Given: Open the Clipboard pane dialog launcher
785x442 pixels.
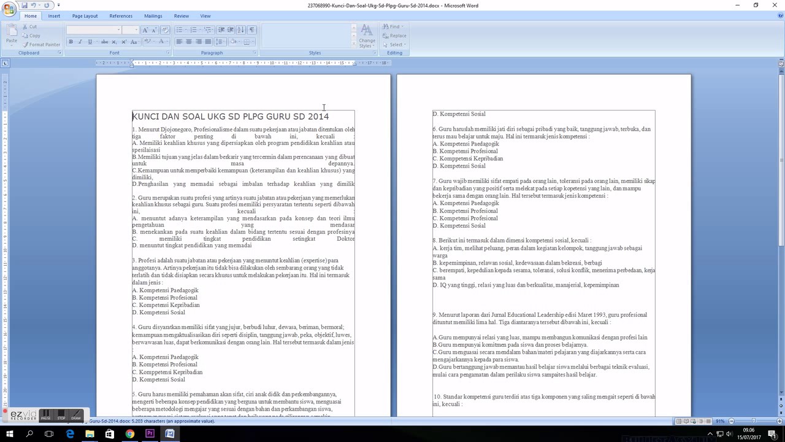Looking at the screenshot, I should (x=59, y=53).
